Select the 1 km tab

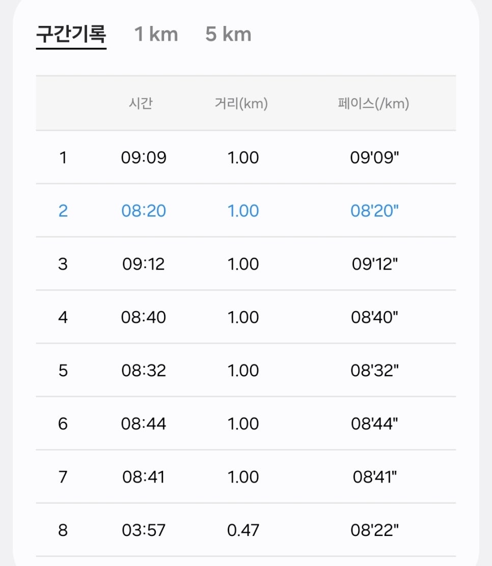(156, 34)
